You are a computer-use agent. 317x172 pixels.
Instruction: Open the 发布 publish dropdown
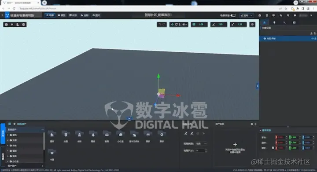247,15
